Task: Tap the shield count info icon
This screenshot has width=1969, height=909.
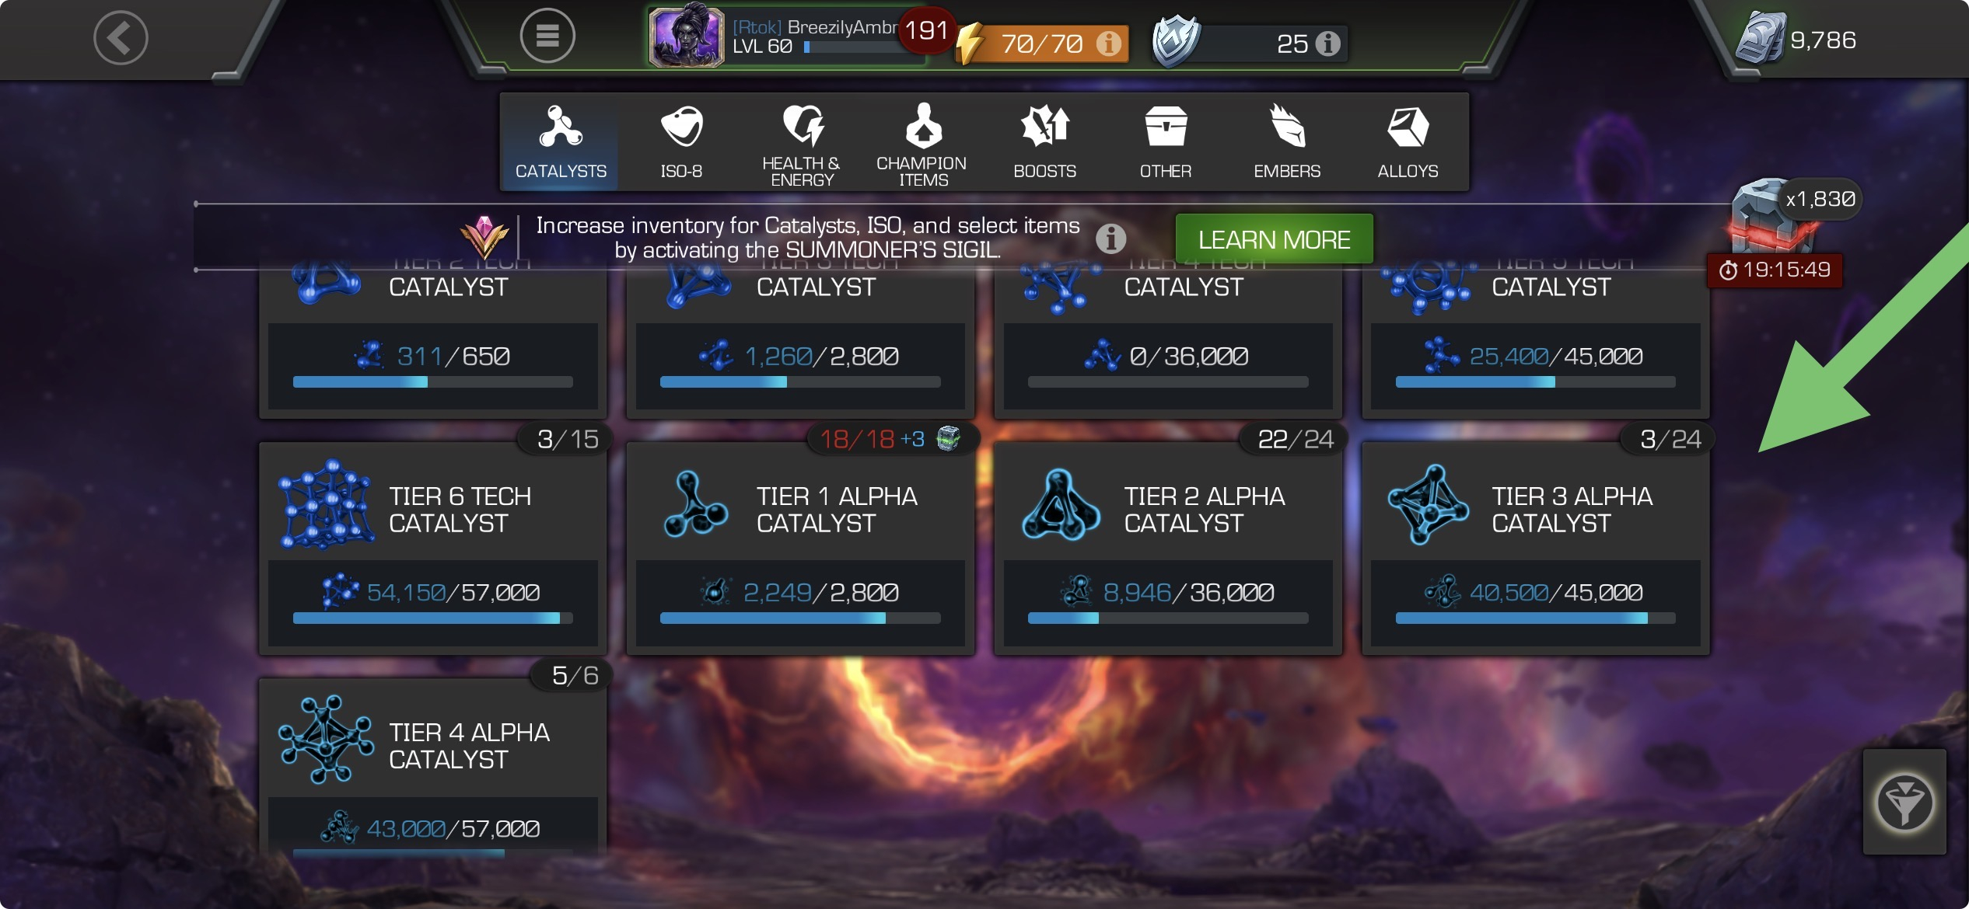Action: point(1328,44)
